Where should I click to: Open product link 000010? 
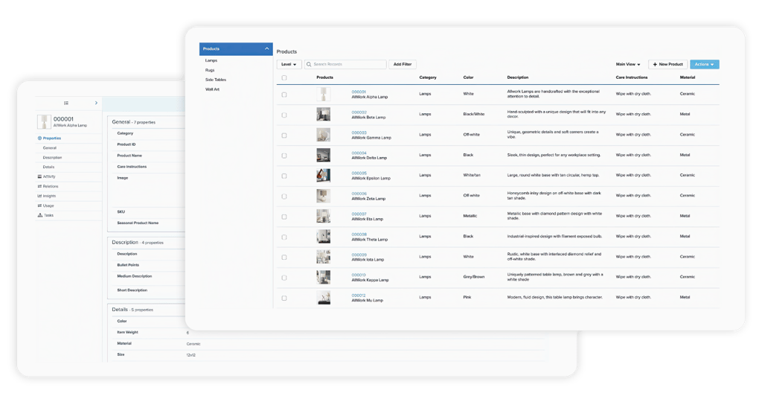point(359,275)
